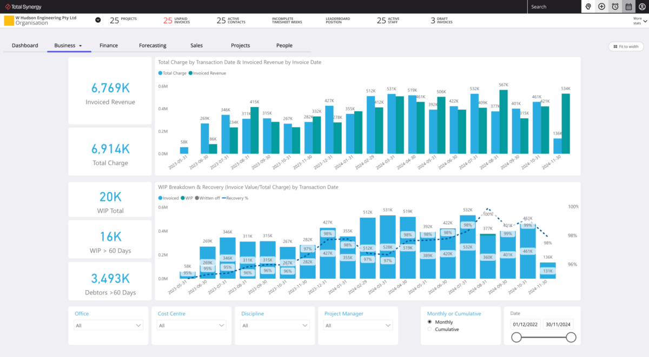Open the calendar icon
The height and width of the screenshot is (357, 649).
tap(630, 6)
